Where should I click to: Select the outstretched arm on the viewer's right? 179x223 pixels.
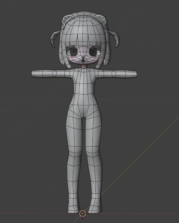[116, 74]
